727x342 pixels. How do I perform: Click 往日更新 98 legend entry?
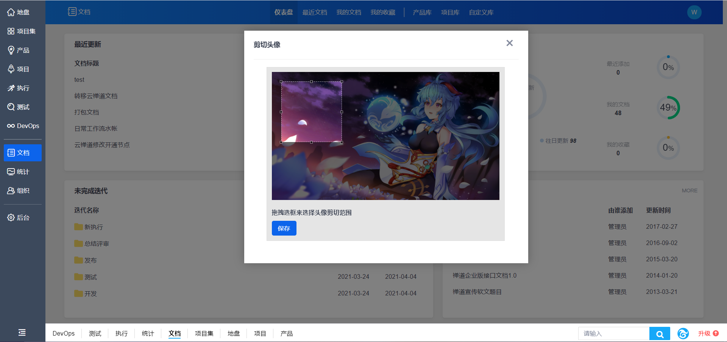pyautogui.click(x=558, y=141)
